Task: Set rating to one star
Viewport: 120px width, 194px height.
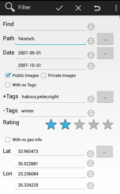Action: (51, 125)
